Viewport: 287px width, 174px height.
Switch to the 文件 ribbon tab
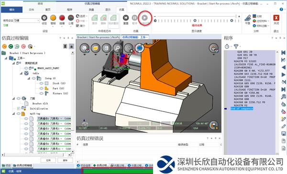(31, 10)
